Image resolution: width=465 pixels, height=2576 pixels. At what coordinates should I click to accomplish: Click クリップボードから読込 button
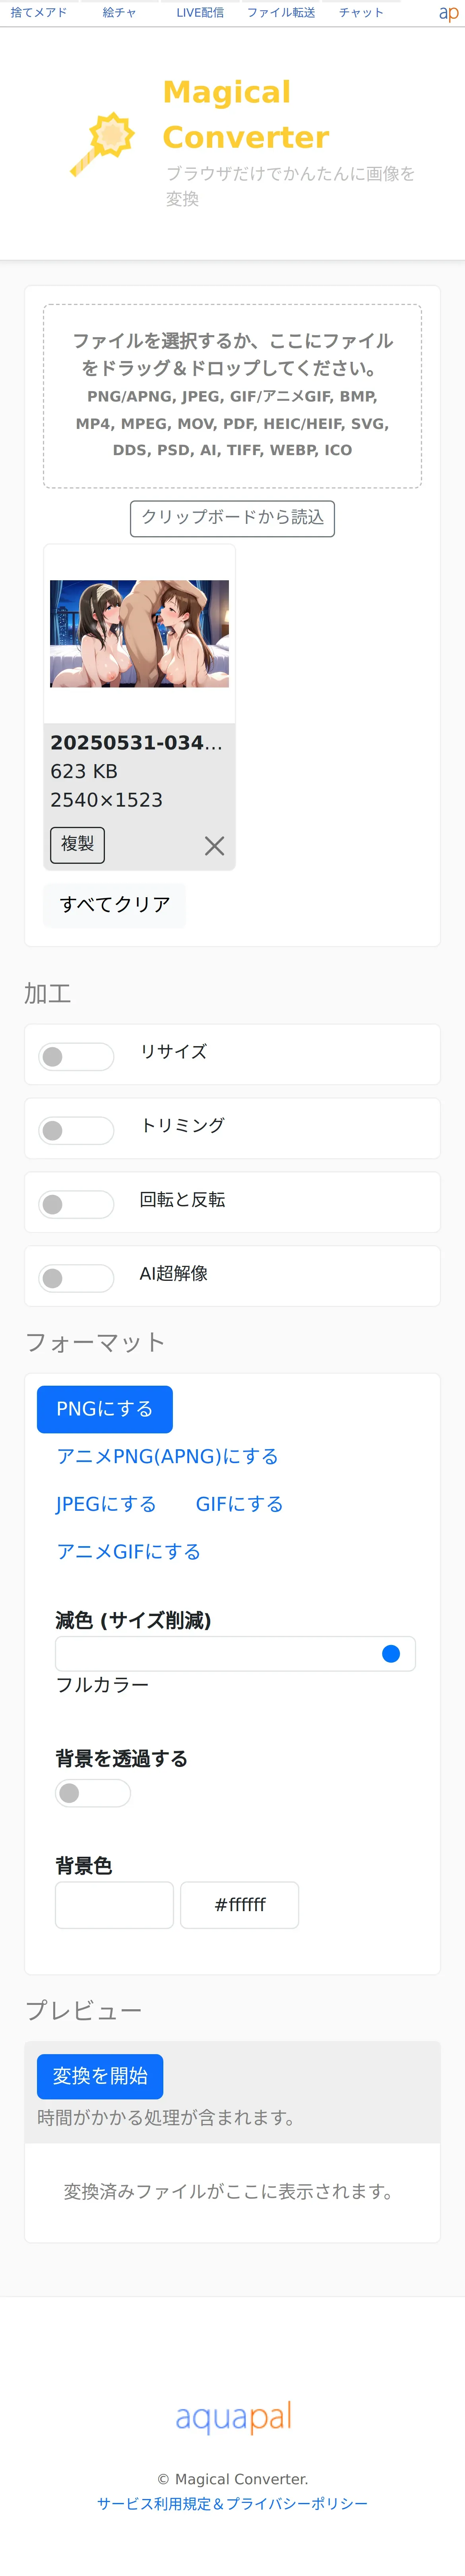(x=232, y=518)
